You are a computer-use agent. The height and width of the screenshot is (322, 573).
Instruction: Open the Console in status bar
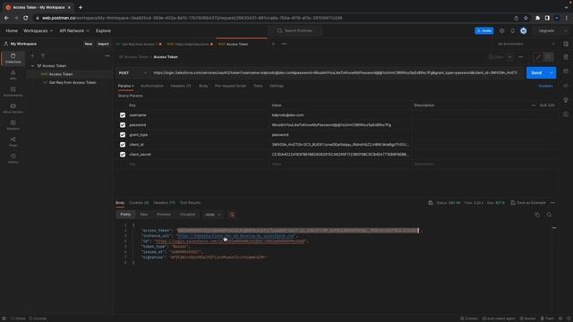click(x=38, y=318)
